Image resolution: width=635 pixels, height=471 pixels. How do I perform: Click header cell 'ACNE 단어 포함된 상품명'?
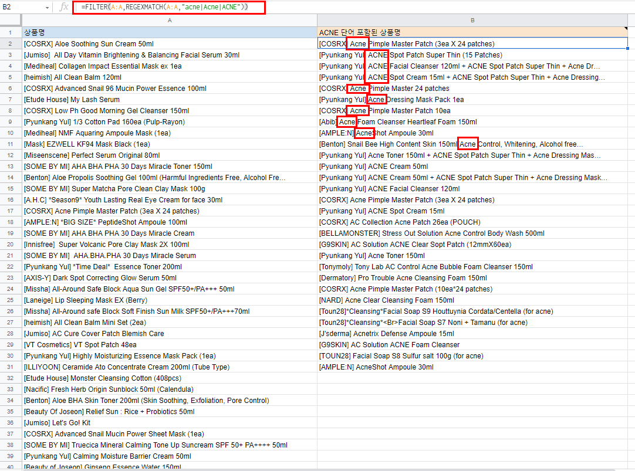click(472, 32)
